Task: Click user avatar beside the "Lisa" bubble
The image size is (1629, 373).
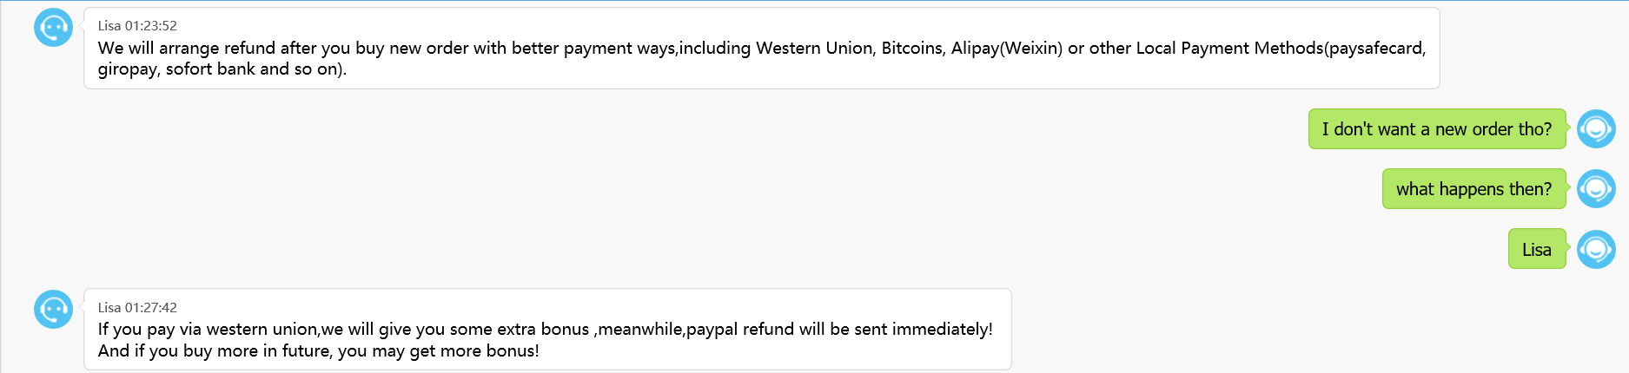Action: coord(1596,250)
